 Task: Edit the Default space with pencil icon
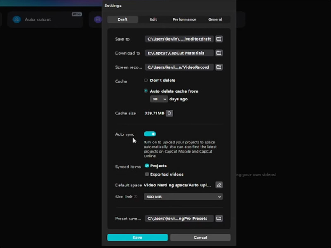tap(219, 185)
